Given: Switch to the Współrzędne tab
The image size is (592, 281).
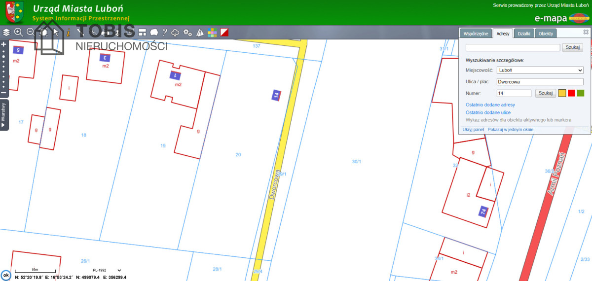Looking at the screenshot, I should 476,34.
